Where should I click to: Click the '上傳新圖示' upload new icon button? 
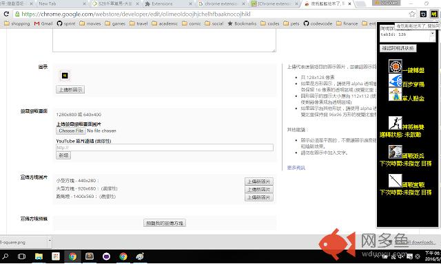70,90
